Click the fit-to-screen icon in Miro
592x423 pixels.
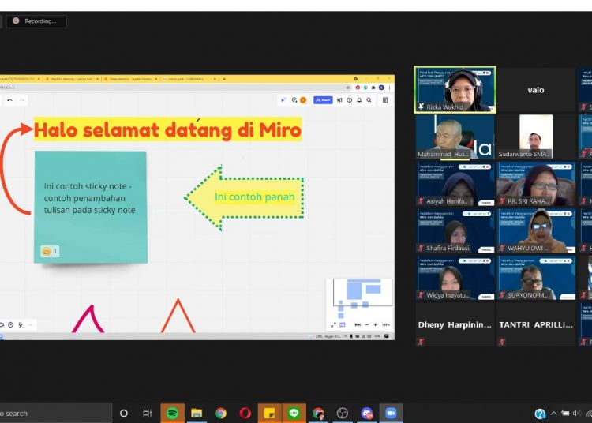click(358, 324)
